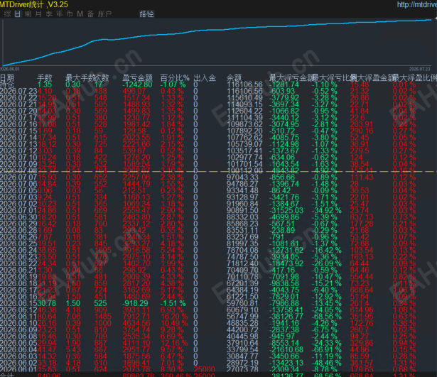Select the M tab

[x=80, y=14]
